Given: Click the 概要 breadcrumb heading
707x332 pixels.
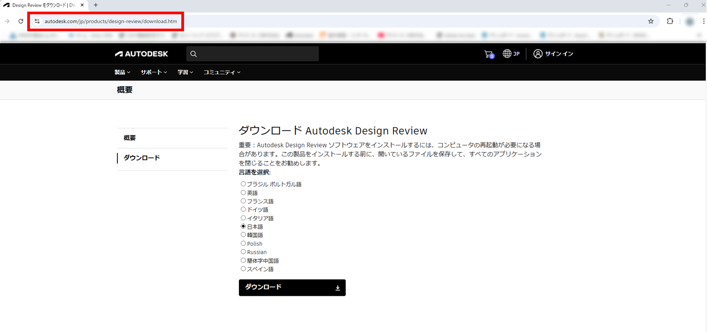Looking at the screenshot, I should [125, 90].
